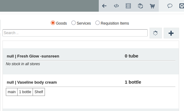Open the code brackets icon
The height and width of the screenshot is (111, 184).
click(116, 6)
